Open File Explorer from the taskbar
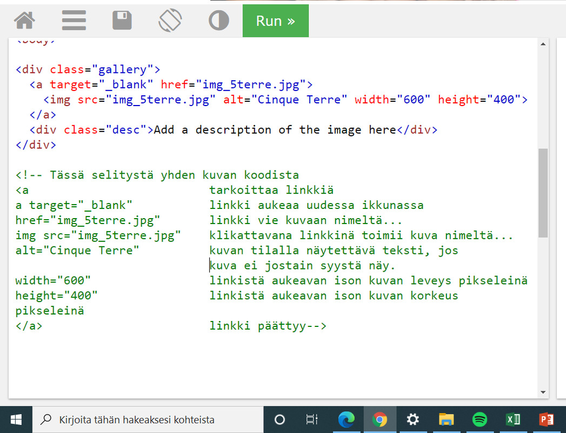Viewport: 566px width, 433px height. (x=446, y=419)
